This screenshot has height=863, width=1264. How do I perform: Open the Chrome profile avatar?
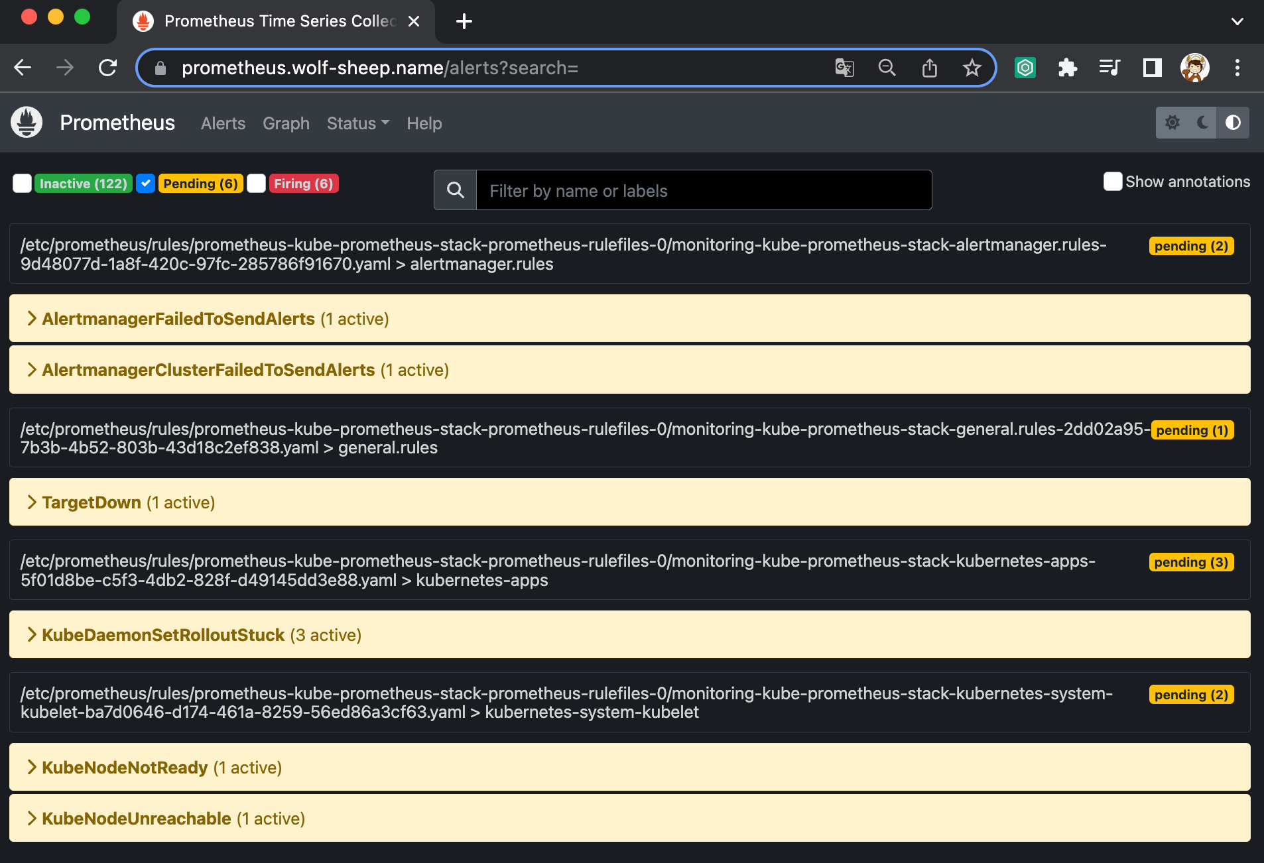click(x=1195, y=68)
